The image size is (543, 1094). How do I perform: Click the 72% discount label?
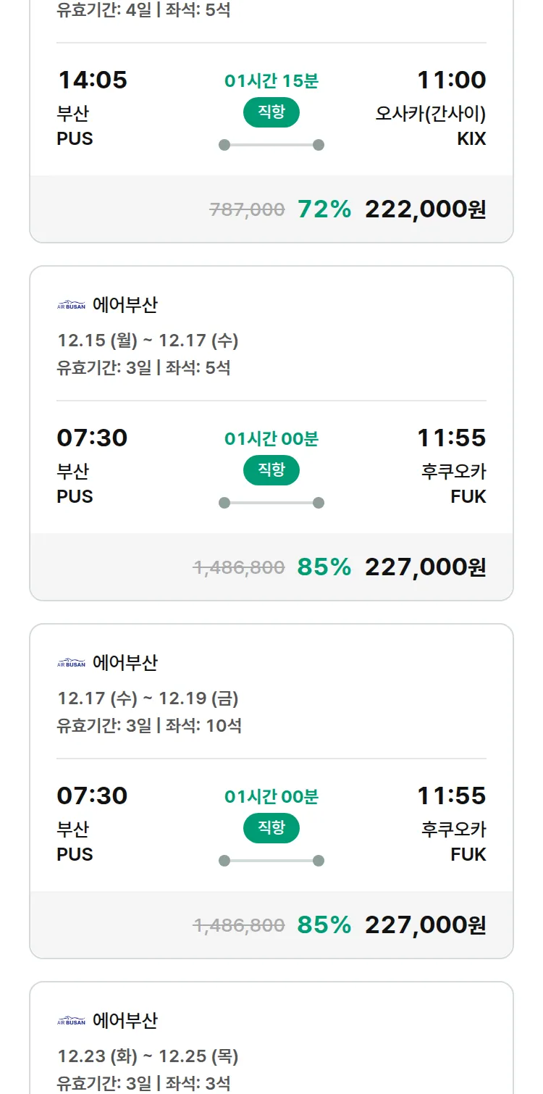pyautogui.click(x=324, y=209)
